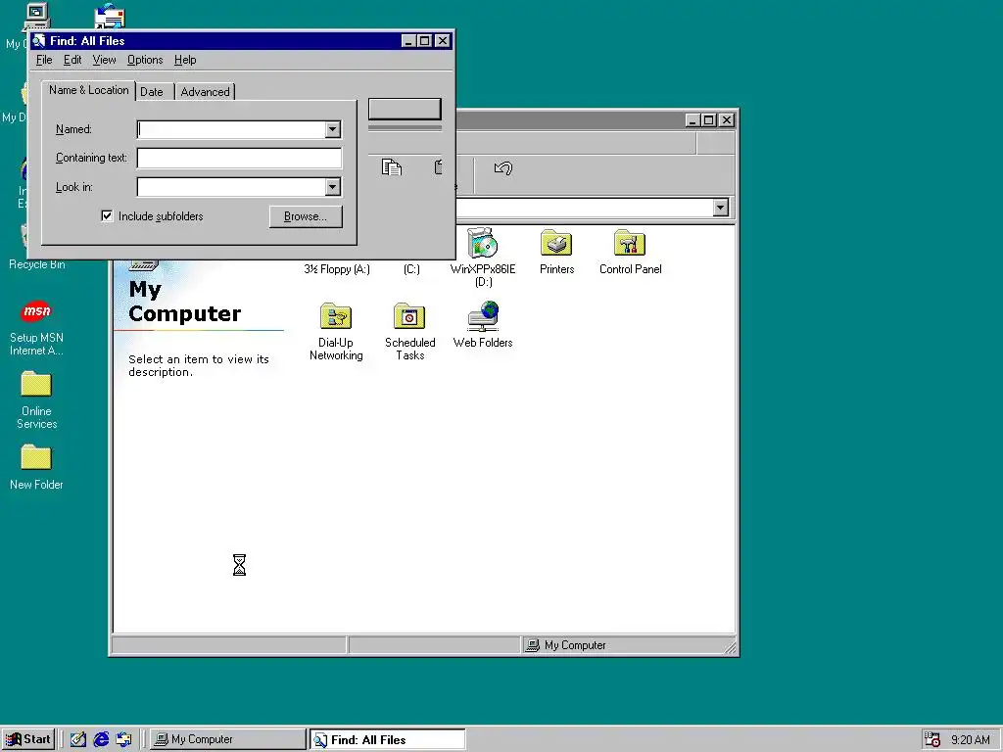Click the 9:20 AM taskbar clock
Screen dimensions: 1003x752
point(971,740)
